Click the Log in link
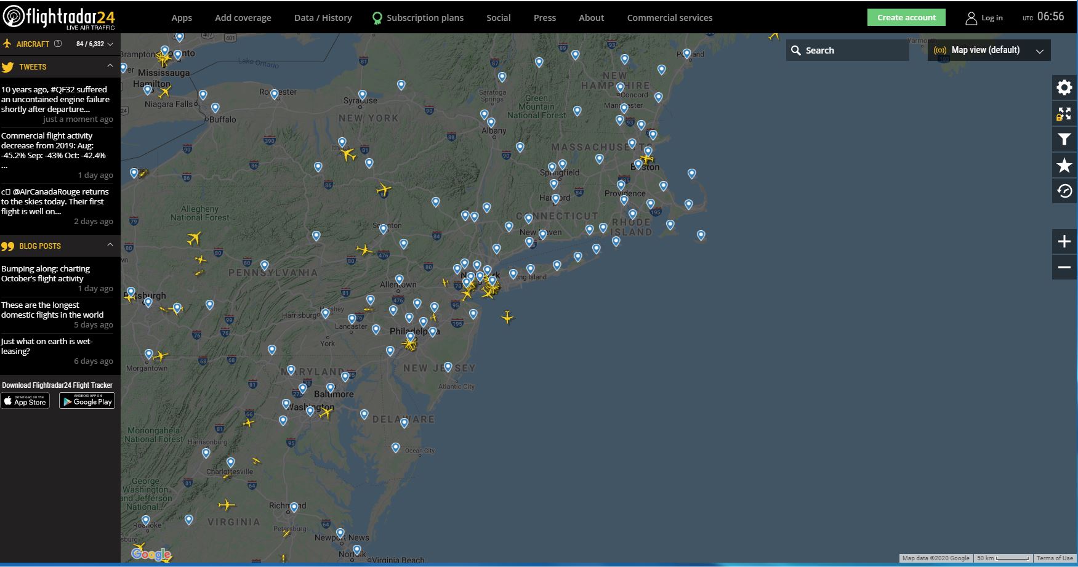1078x567 pixels. click(x=992, y=18)
